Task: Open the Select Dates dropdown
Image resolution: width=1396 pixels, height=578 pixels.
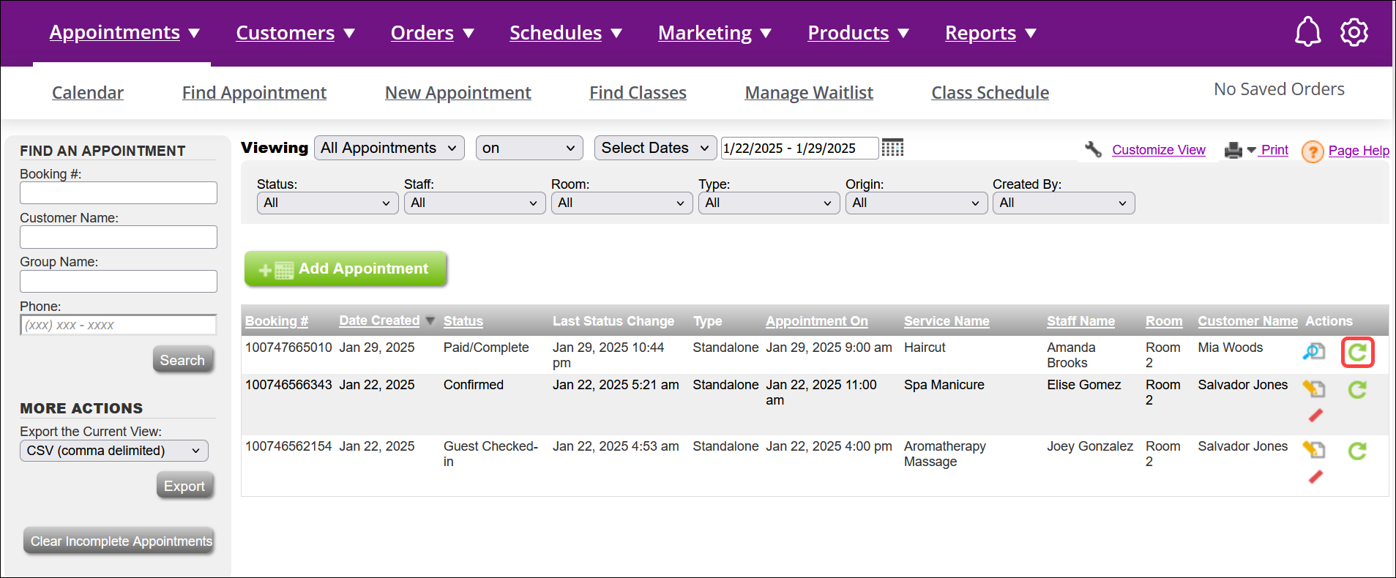Action: pos(655,148)
